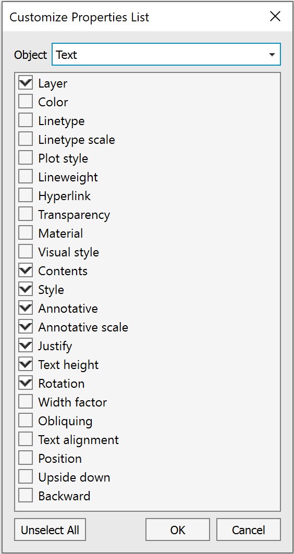Turn on the Hyperlink checkbox

[x=26, y=196]
